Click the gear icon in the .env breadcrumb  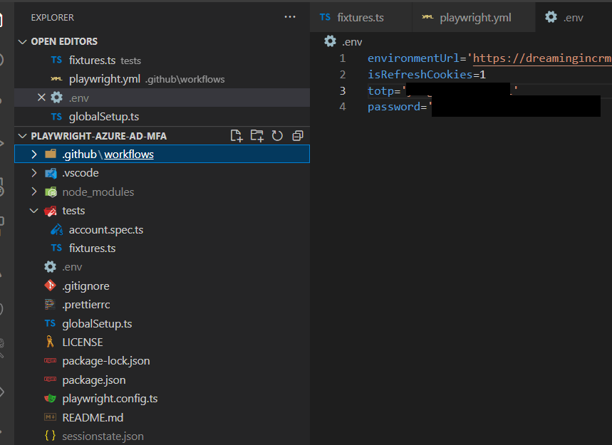tap(329, 41)
